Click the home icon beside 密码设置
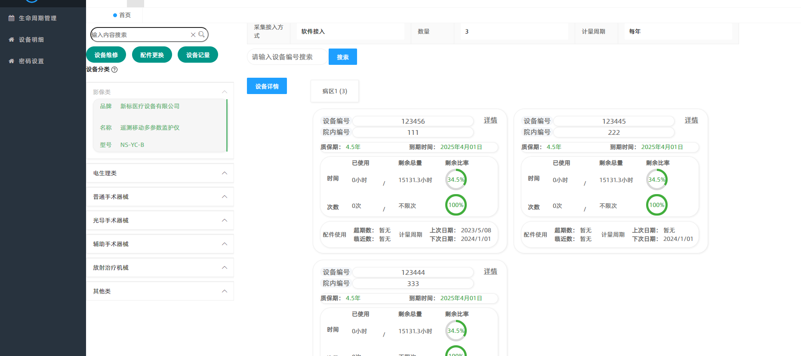801x356 pixels. 12,61
